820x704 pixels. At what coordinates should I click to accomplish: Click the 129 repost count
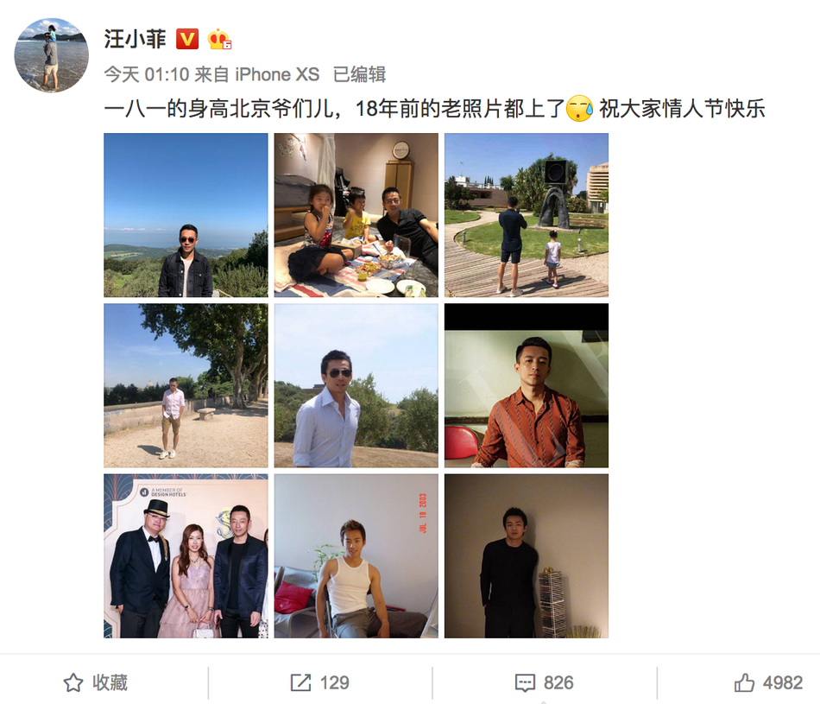(334, 682)
